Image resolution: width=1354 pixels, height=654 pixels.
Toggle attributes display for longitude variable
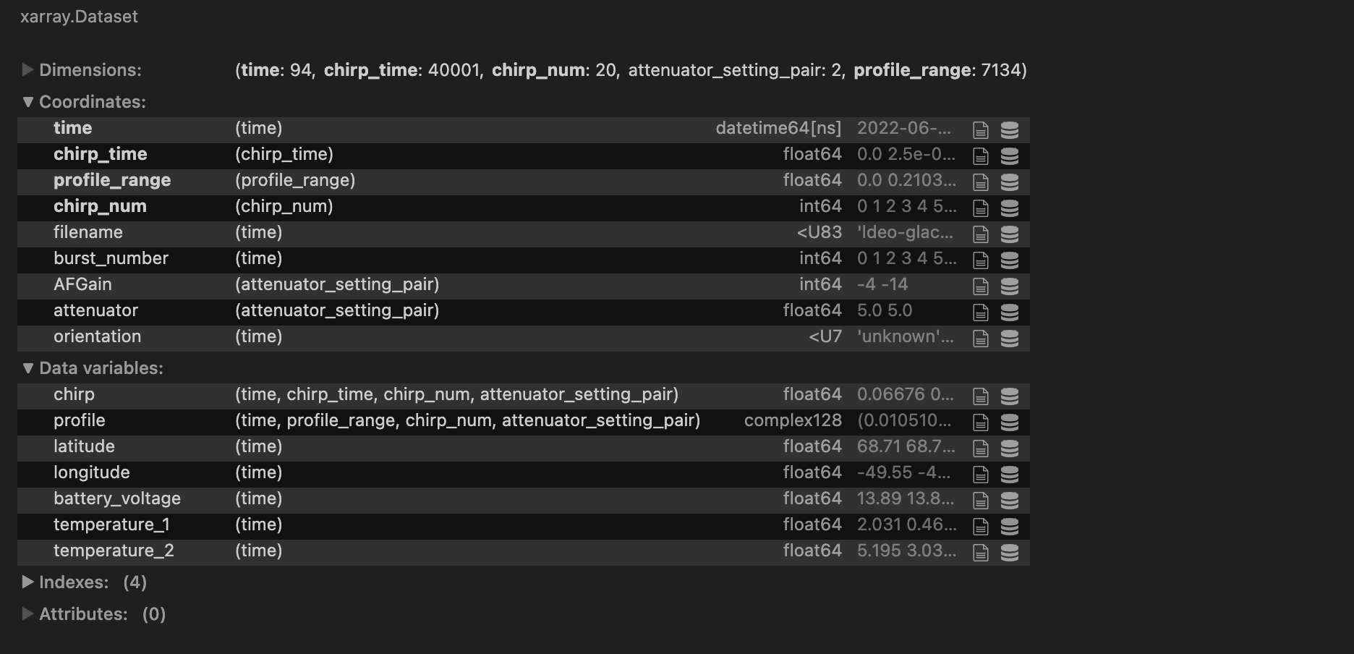click(981, 473)
